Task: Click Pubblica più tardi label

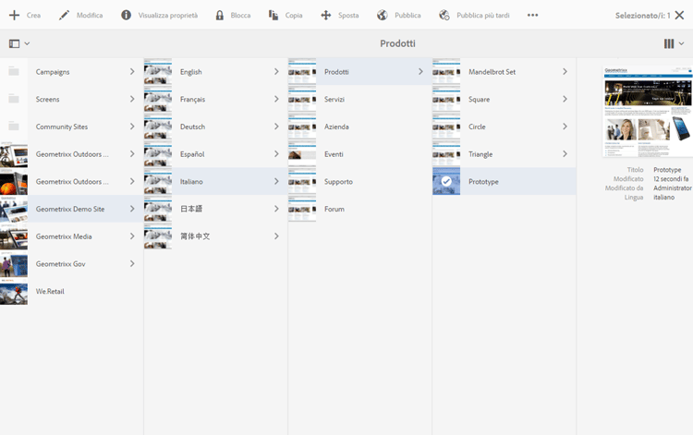Action: 483,15
